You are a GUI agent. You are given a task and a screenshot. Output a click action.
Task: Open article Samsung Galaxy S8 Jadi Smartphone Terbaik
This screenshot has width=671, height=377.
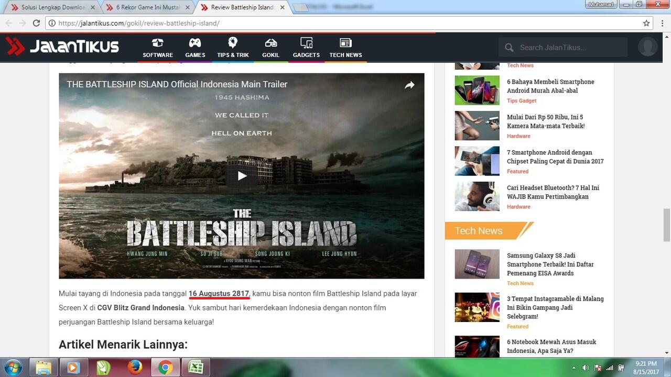[550, 264]
